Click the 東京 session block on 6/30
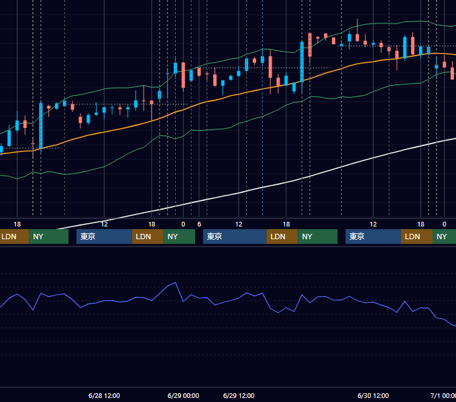 tap(373, 237)
